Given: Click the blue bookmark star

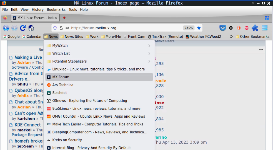Looking at the screenshot, I should [x=199, y=28].
